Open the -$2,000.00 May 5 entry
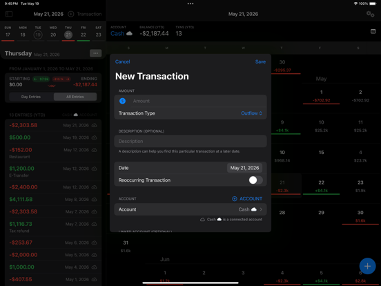The width and height of the screenshot is (381, 286). click(x=53, y=255)
